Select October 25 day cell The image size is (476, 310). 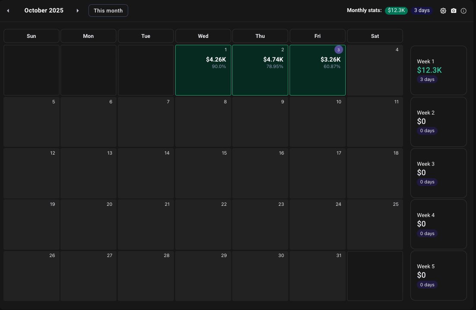pos(375,224)
